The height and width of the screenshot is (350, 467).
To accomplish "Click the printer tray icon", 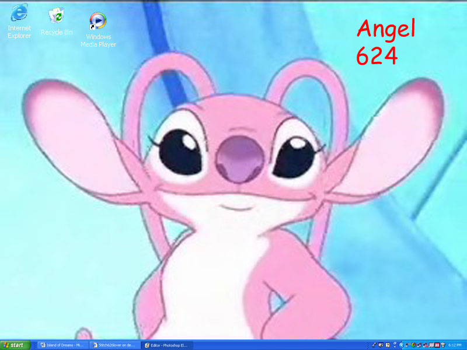I will click(431, 344).
